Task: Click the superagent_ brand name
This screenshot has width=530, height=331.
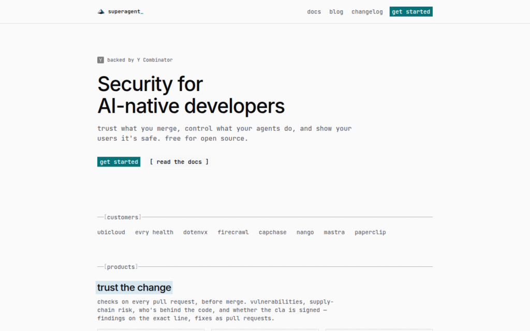Action: tap(125, 11)
